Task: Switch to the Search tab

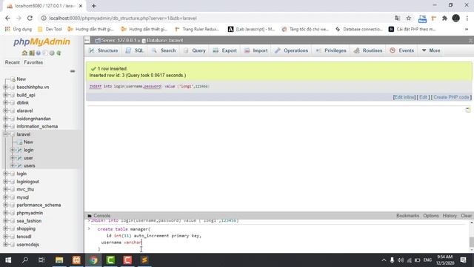Action: tap(164, 50)
